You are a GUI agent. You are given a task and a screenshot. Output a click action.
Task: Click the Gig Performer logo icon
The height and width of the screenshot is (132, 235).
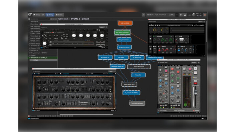point(30,15)
